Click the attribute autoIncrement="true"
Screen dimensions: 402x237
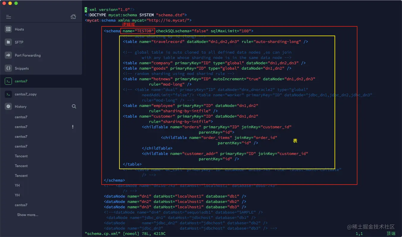(237, 79)
